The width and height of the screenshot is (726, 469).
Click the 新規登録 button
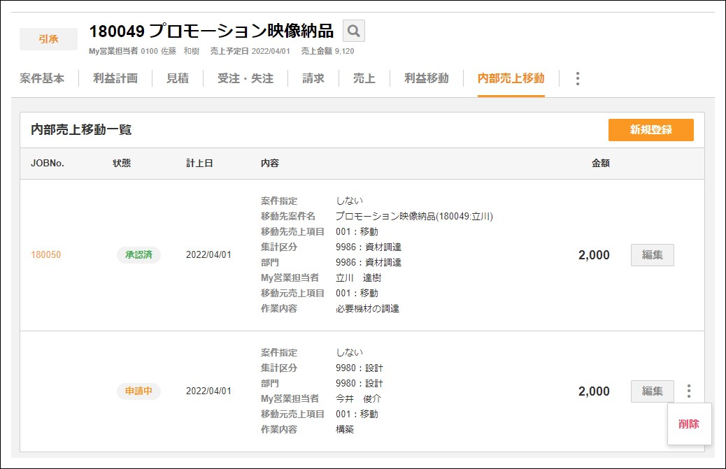click(x=651, y=130)
